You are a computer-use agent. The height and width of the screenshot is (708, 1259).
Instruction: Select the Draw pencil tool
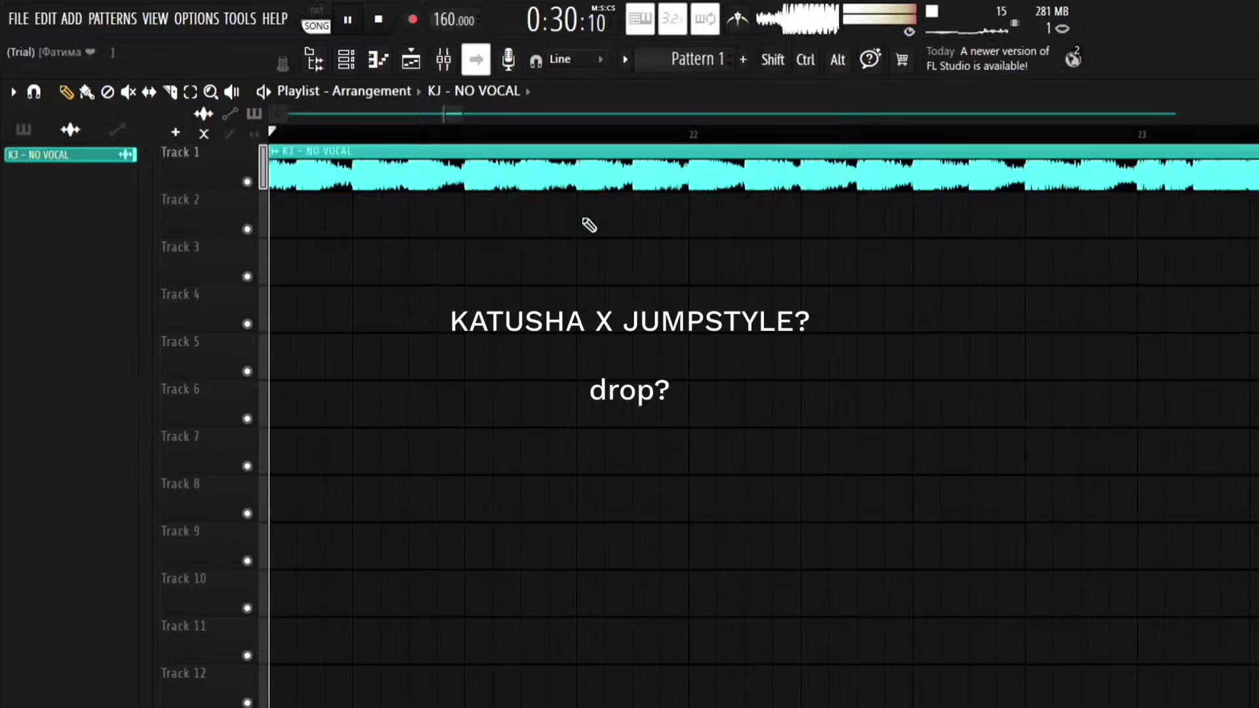coord(66,92)
